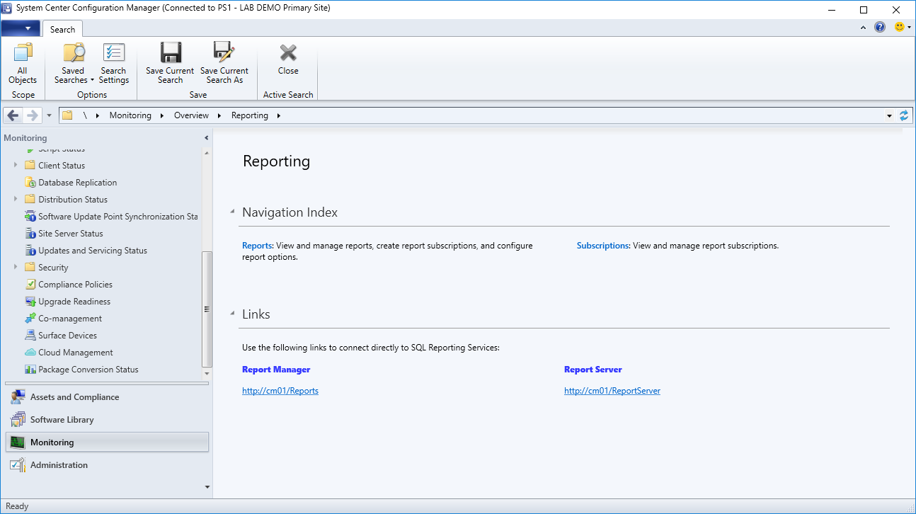This screenshot has width=916, height=514.
Task: Collapse the Navigation Index section
Action: tap(231, 210)
